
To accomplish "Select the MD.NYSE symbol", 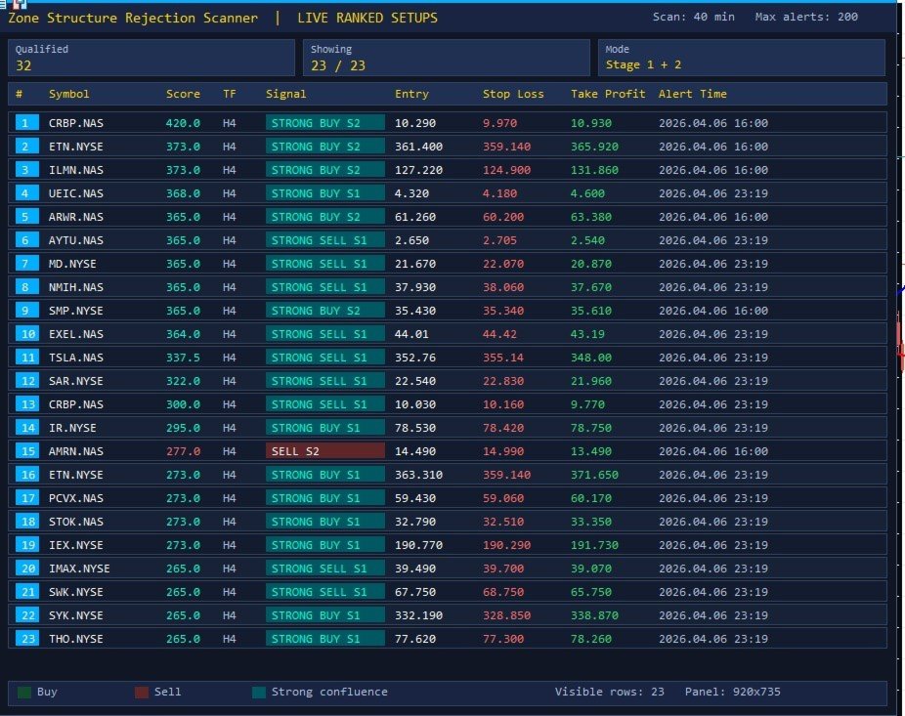I will (72, 264).
